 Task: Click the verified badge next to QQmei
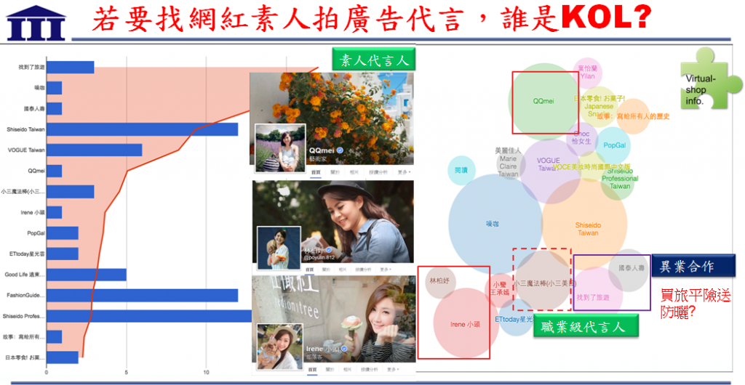340,151
